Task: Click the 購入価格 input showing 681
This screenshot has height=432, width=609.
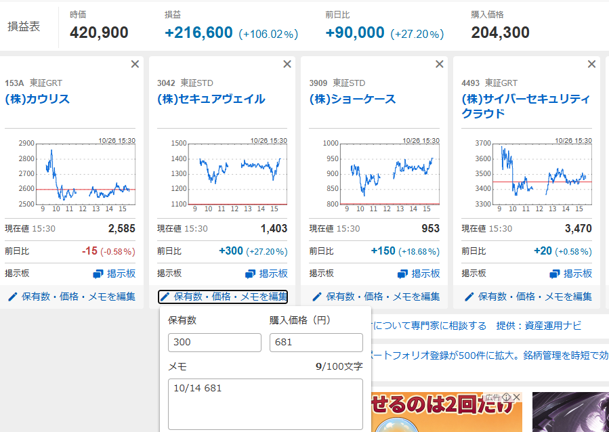Action: click(x=316, y=343)
